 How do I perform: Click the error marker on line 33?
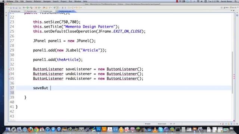9,69
